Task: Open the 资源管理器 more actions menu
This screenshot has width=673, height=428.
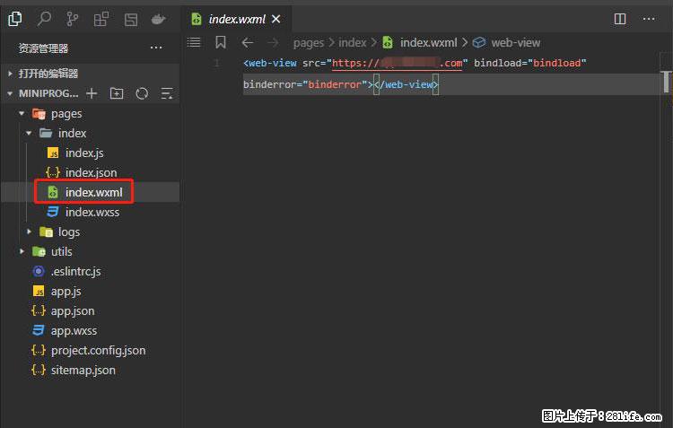Action: [156, 48]
